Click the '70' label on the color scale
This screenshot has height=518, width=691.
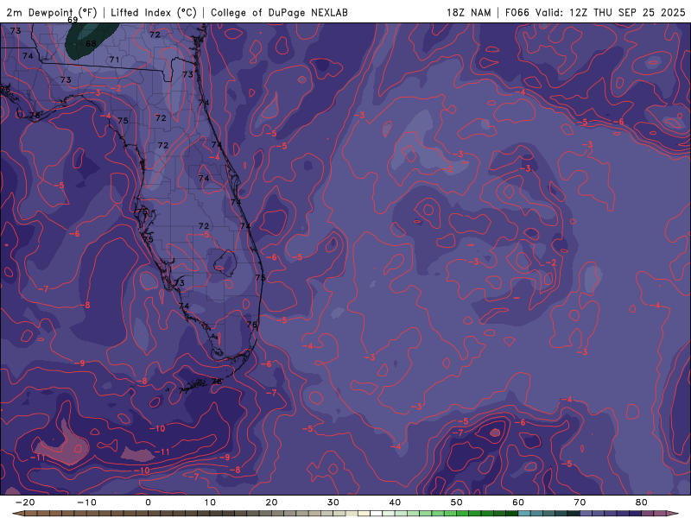coord(580,502)
